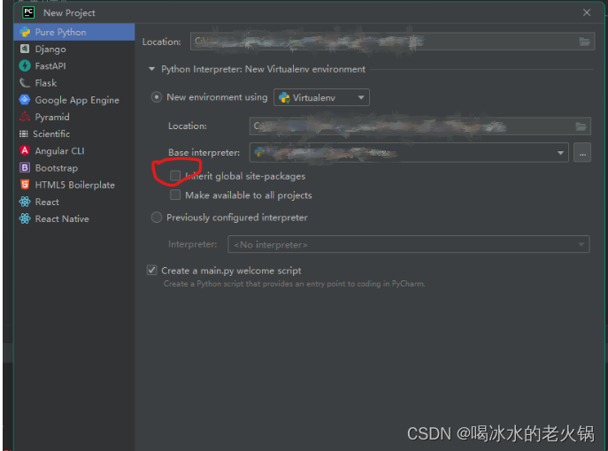Choose Bootstrap project type
The height and width of the screenshot is (451, 608).
pyautogui.click(x=74, y=168)
